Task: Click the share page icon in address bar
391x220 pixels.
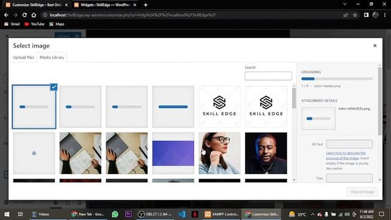Action: coord(345,15)
